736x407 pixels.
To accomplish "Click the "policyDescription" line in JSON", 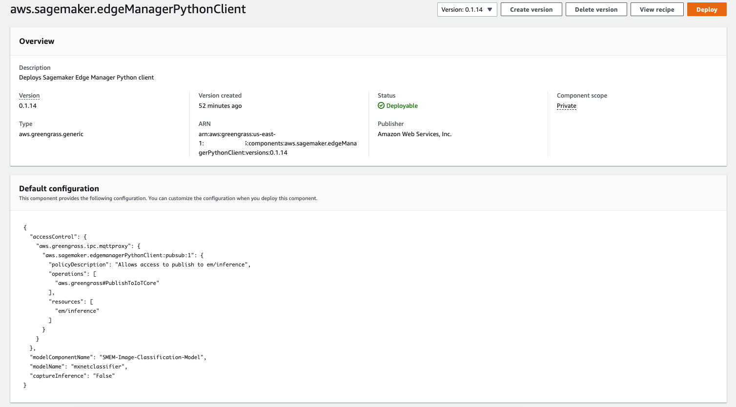I will [x=150, y=265].
